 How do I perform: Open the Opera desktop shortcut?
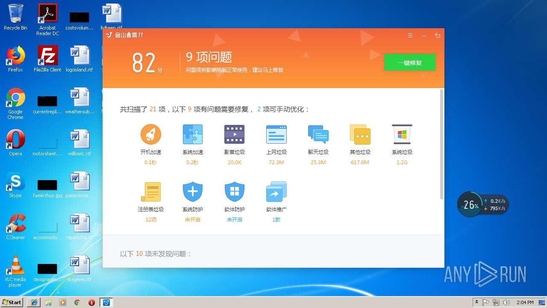coord(15,142)
